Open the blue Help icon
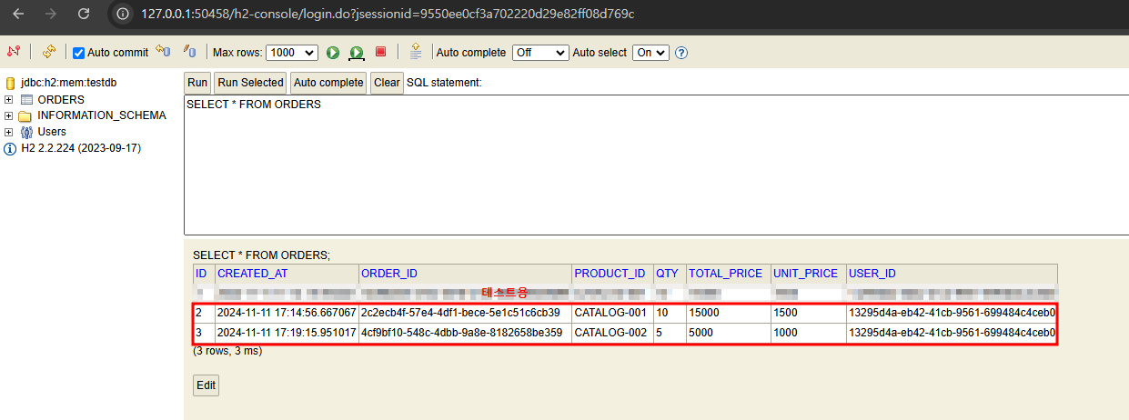 (681, 53)
